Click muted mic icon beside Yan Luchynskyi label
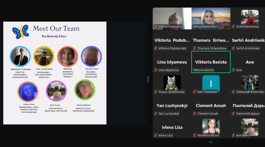The height and width of the screenshot is (147, 265). (156, 114)
